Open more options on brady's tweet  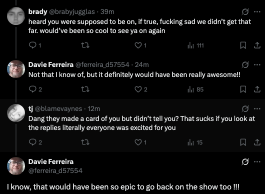point(257,11)
